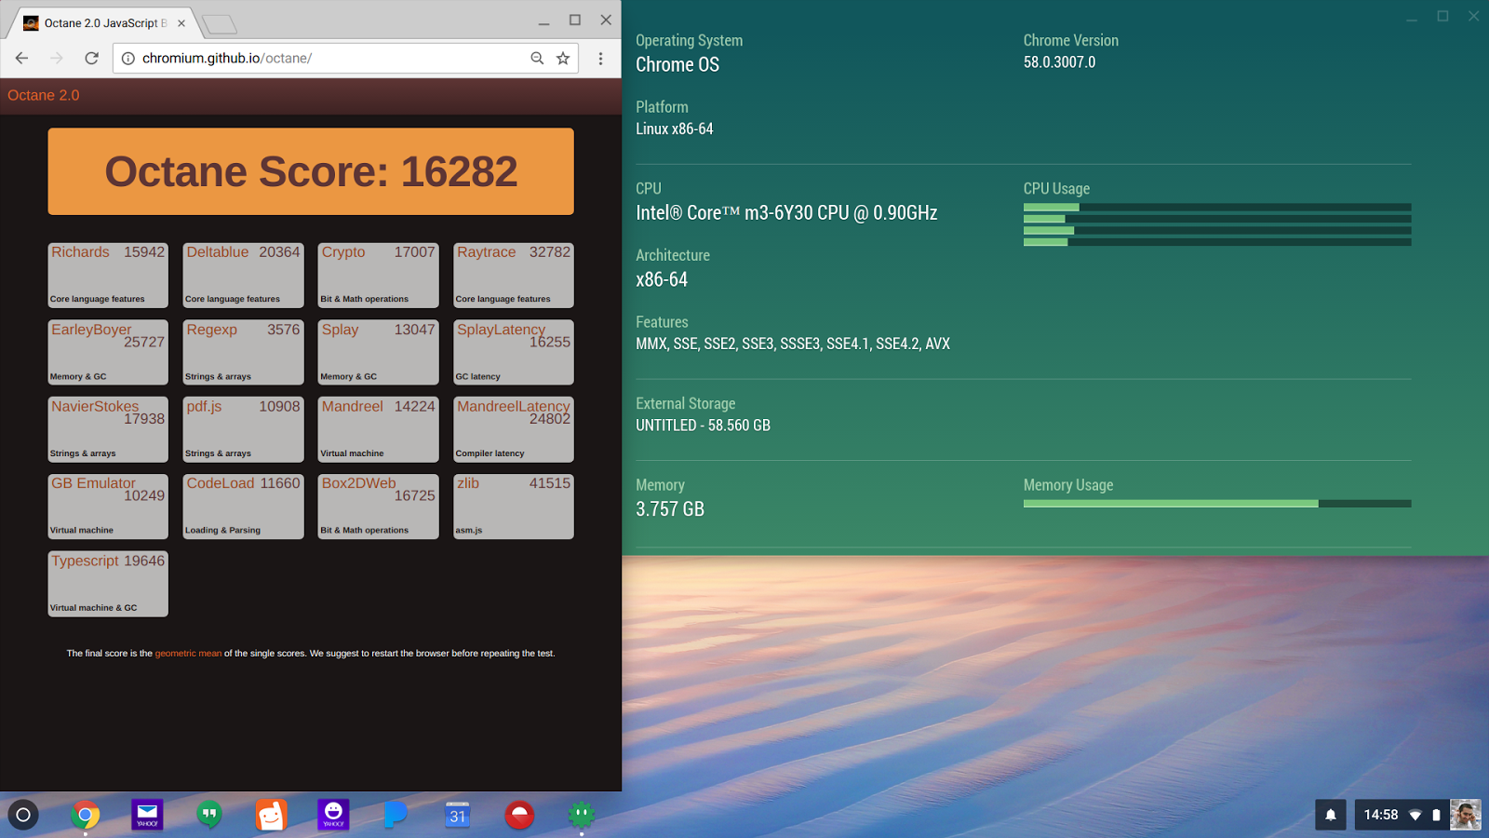Click the x86-64 architecture value

(x=662, y=280)
